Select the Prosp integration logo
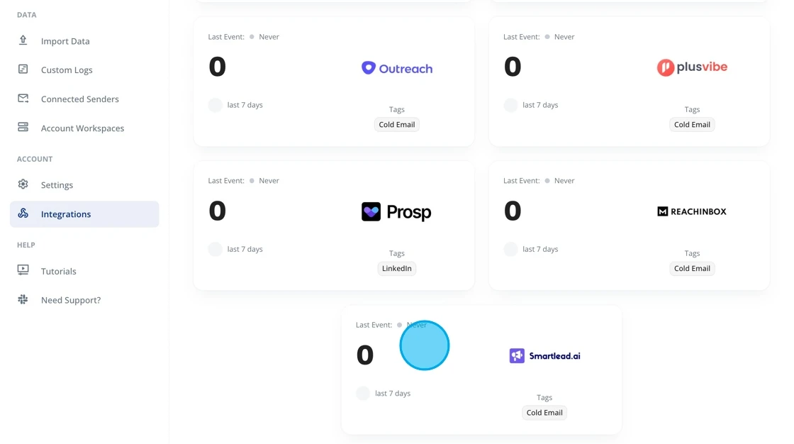This screenshot has height=444, width=794. (x=396, y=211)
